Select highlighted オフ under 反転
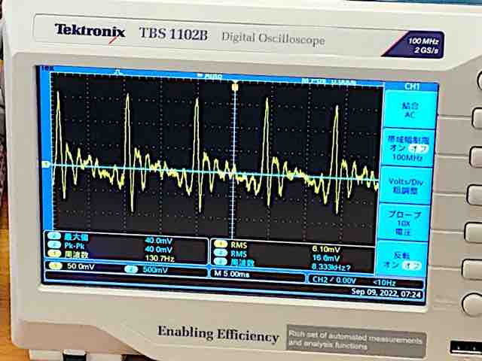 click(x=412, y=265)
